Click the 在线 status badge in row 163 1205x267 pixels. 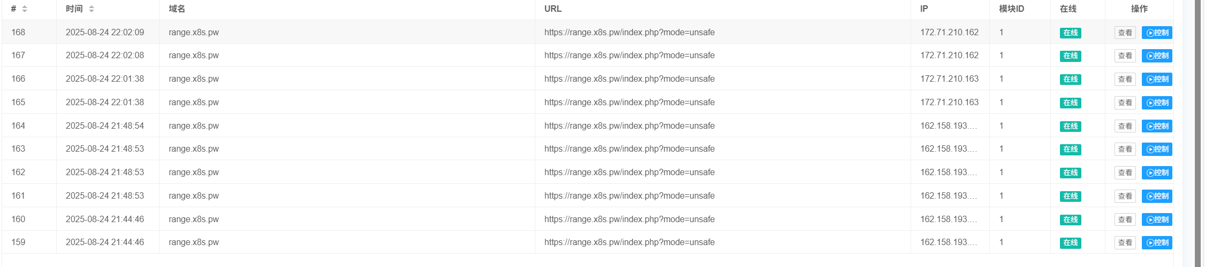[1070, 150]
